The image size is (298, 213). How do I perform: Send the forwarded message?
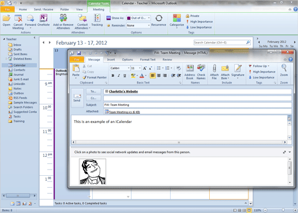[x=77, y=98]
